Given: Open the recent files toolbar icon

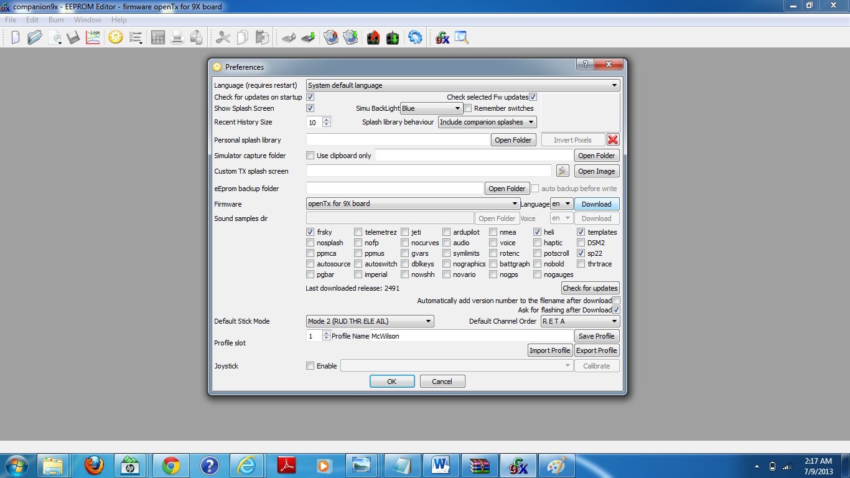Looking at the screenshot, I should coord(55,37).
